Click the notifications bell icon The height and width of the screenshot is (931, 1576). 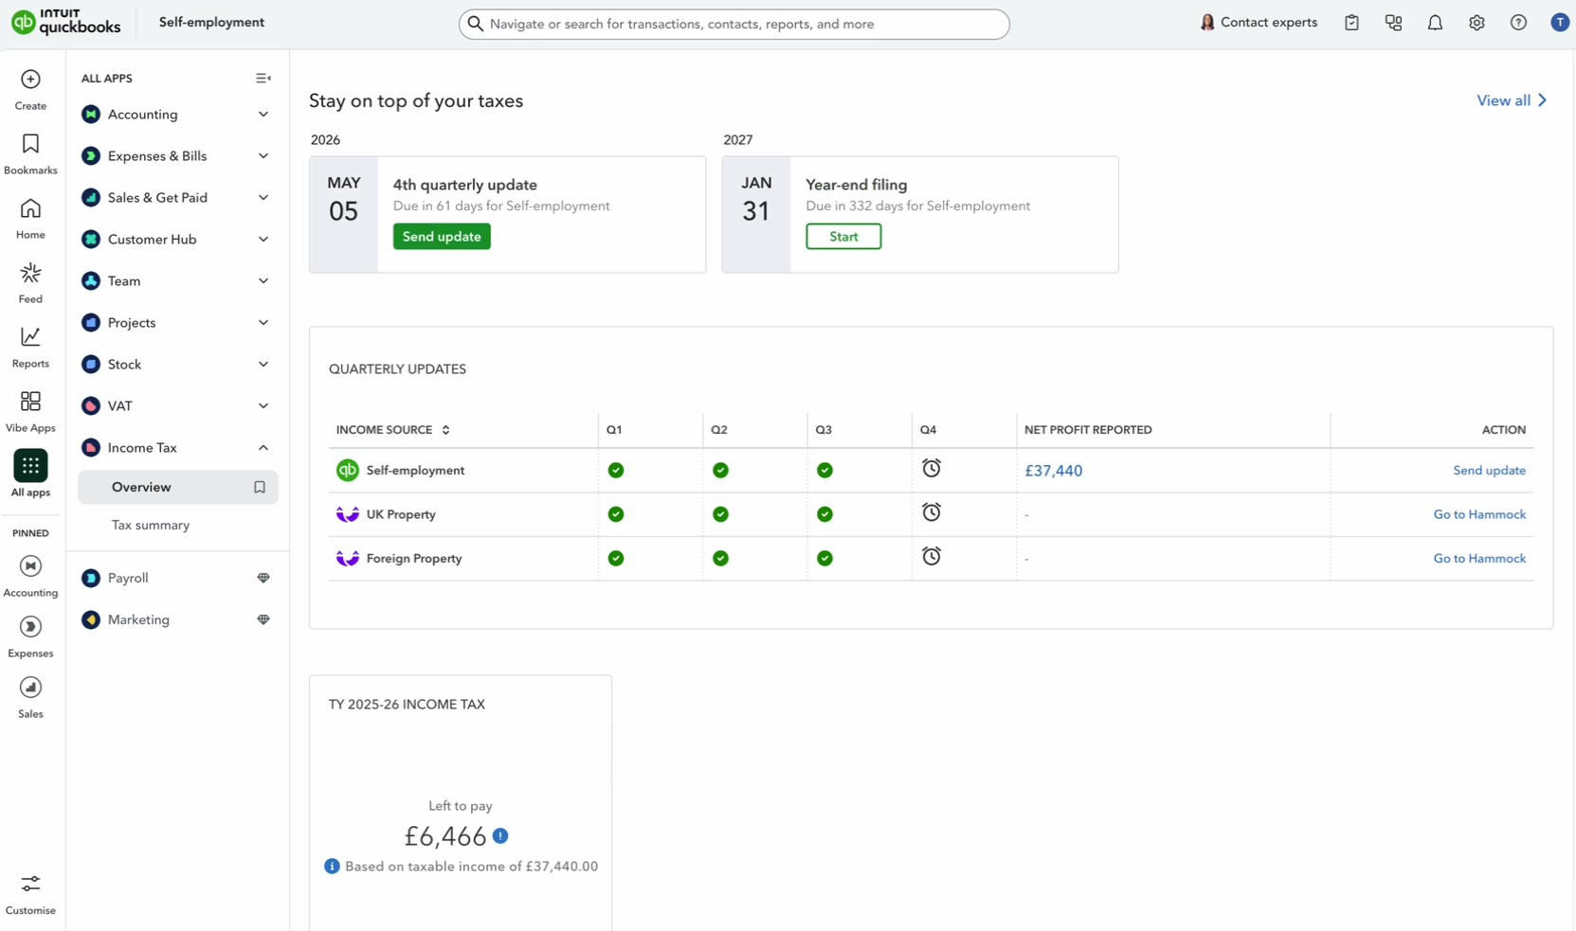point(1435,23)
